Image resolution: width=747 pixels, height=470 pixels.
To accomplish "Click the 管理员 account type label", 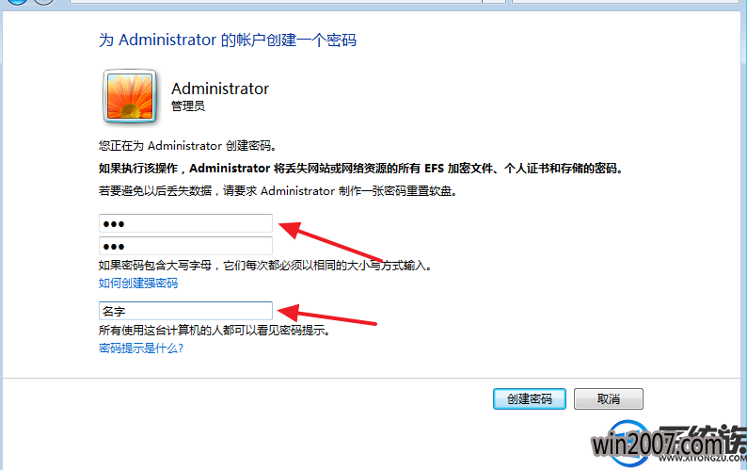I will pos(188,105).
